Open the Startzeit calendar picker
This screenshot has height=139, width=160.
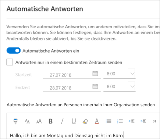(x=95, y=74)
